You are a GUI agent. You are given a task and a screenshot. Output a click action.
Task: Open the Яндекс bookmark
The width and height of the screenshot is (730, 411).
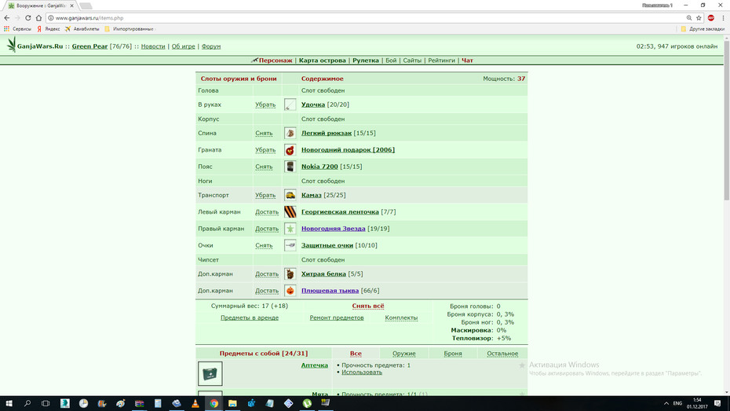(x=49, y=29)
